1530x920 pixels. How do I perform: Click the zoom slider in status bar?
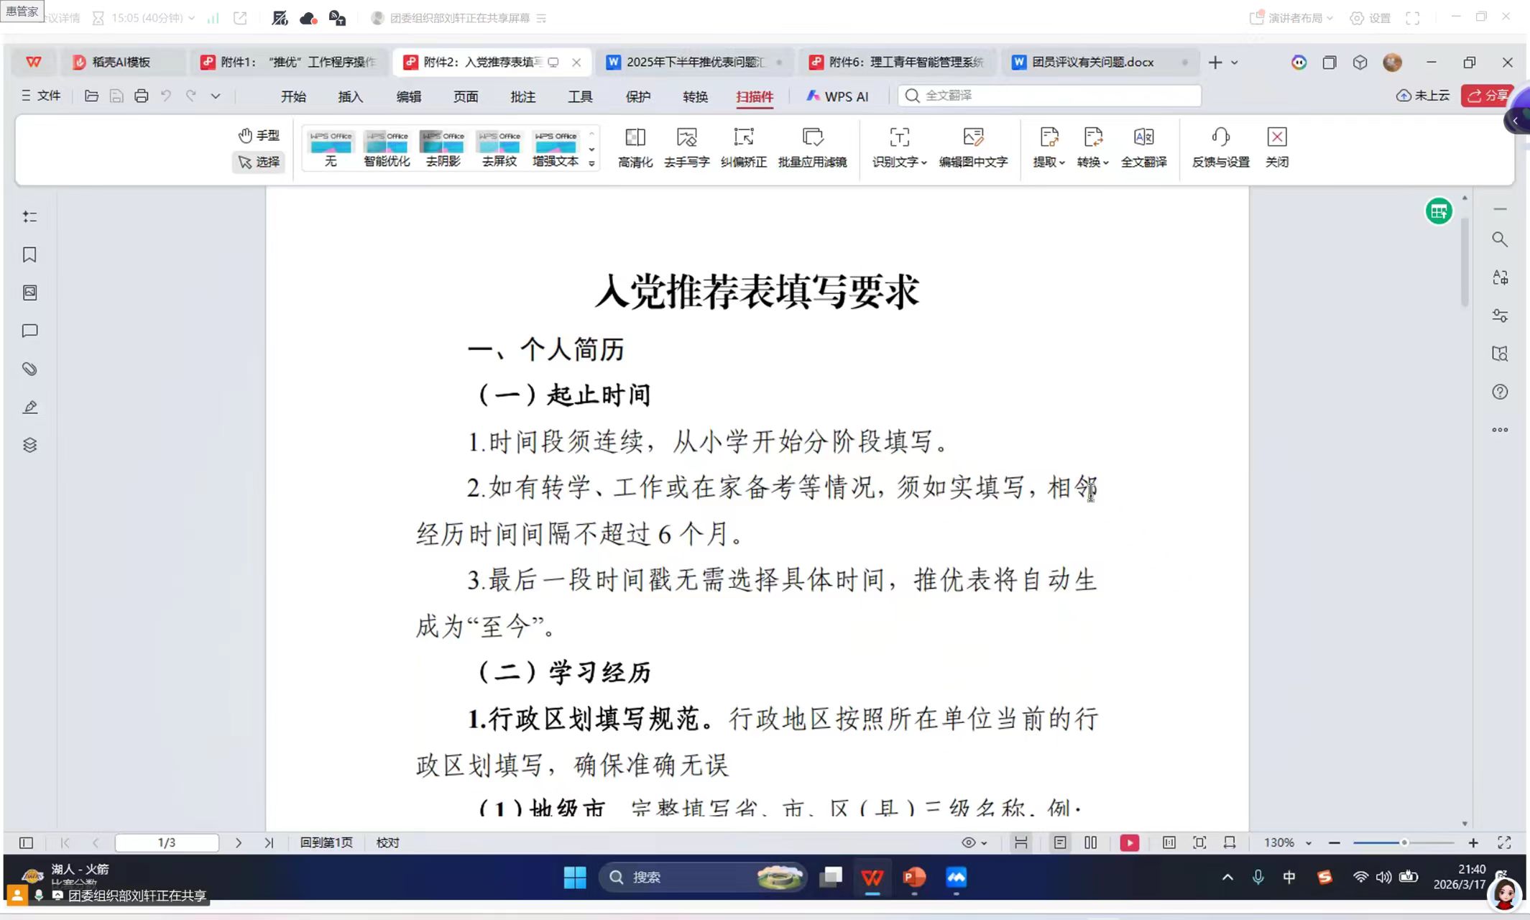pos(1404,842)
